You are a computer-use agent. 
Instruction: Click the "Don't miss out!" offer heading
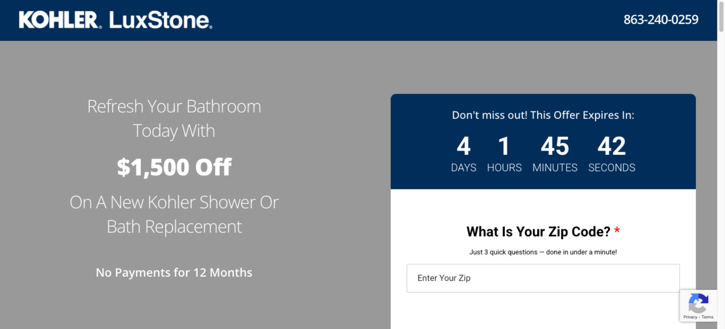tap(543, 115)
